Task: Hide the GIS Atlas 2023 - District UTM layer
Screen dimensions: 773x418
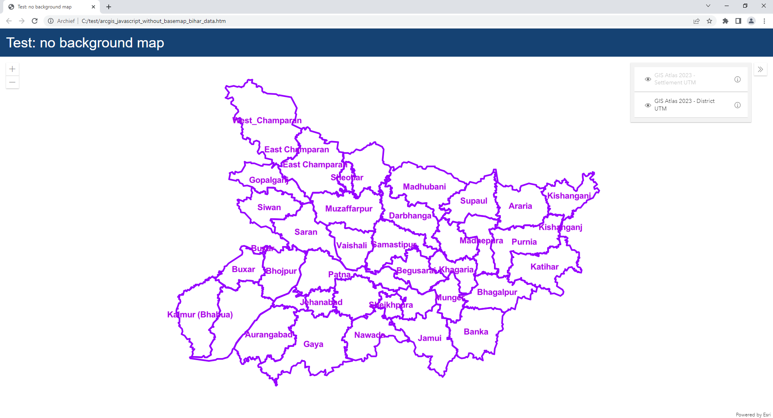Action: click(x=647, y=105)
